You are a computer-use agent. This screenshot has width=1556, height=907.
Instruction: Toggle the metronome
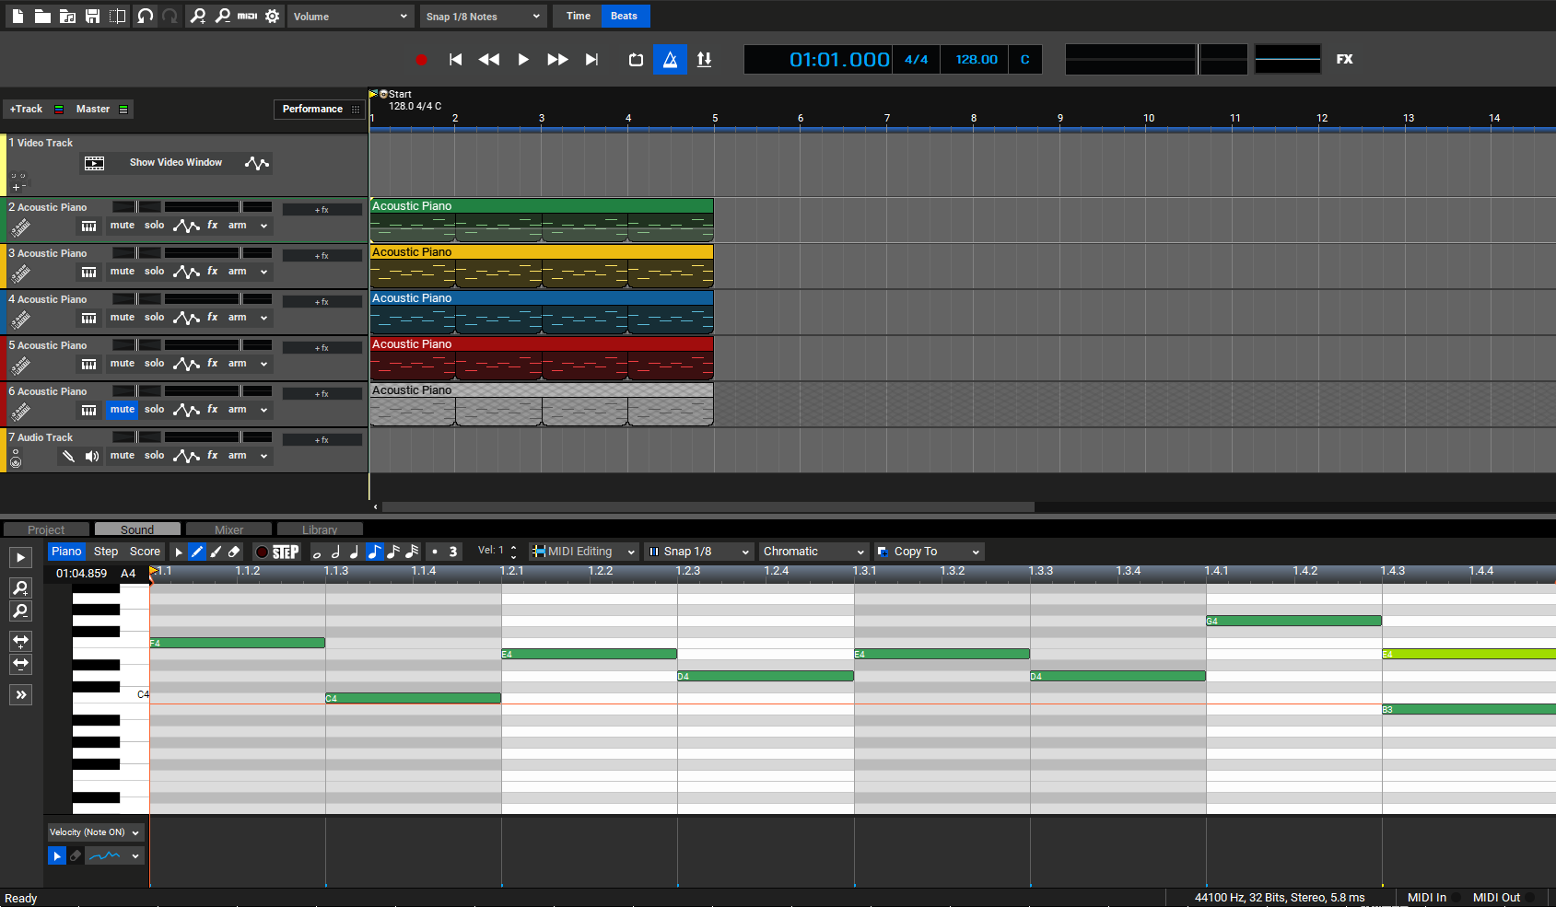click(670, 60)
